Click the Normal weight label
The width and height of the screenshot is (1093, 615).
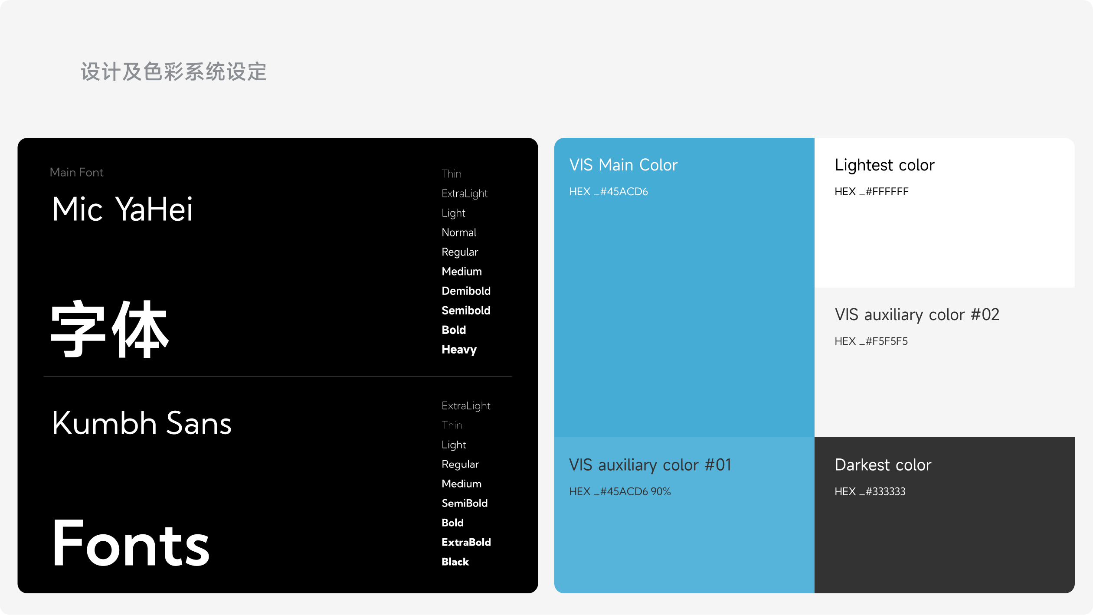click(x=459, y=232)
